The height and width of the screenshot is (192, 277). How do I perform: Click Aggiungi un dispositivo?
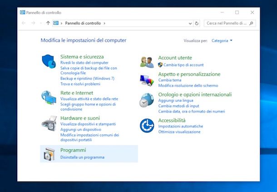tap(81, 129)
